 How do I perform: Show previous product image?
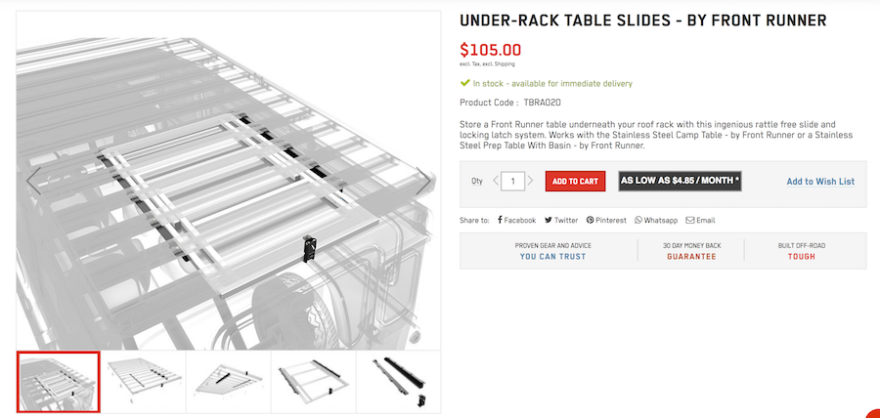click(34, 181)
